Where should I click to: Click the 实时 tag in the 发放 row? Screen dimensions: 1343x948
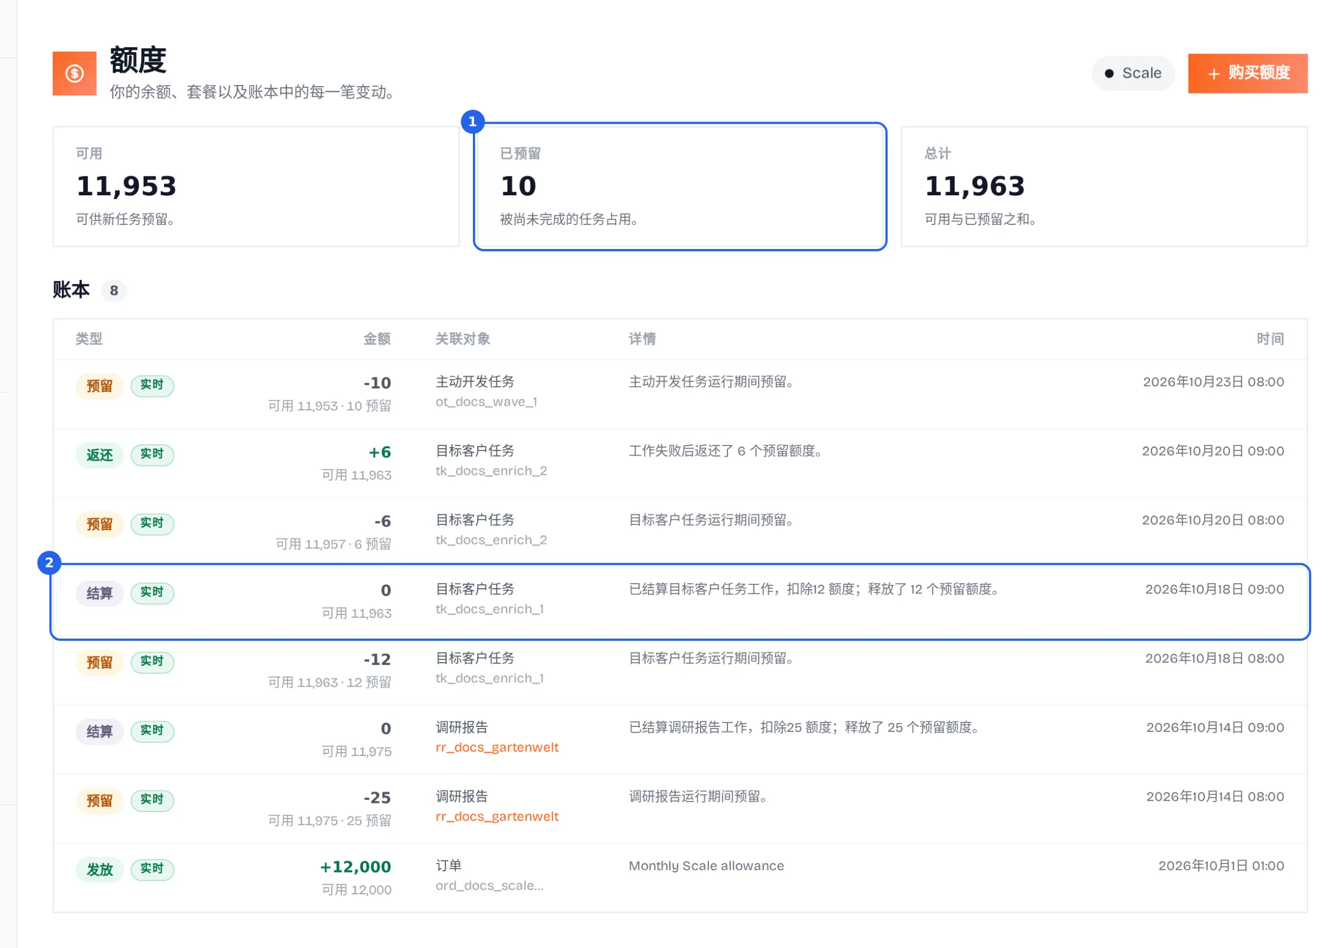point(152,869)
